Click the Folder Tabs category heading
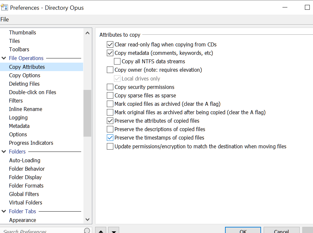Image resolution: width=313 pixels, height=233 pixels. pyautogui.click(x=22, y=211)
